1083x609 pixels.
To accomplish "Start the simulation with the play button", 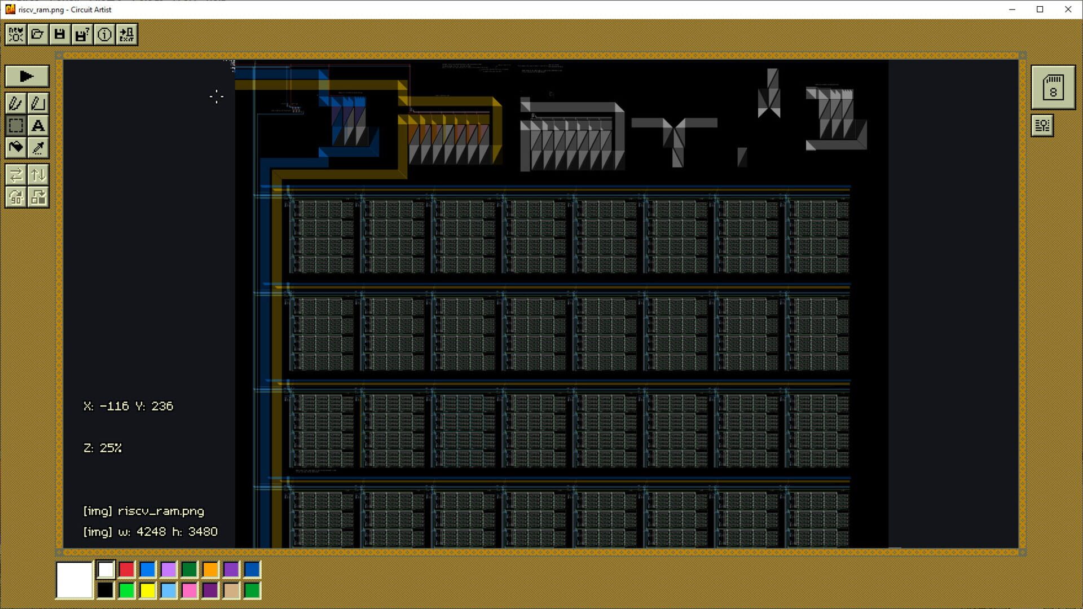I will pos(26,77).
